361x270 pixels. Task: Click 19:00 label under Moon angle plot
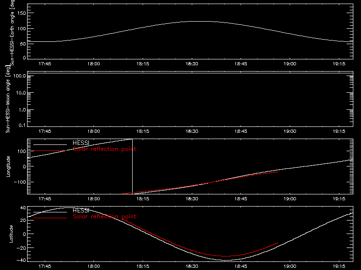(x=290, y=131)
